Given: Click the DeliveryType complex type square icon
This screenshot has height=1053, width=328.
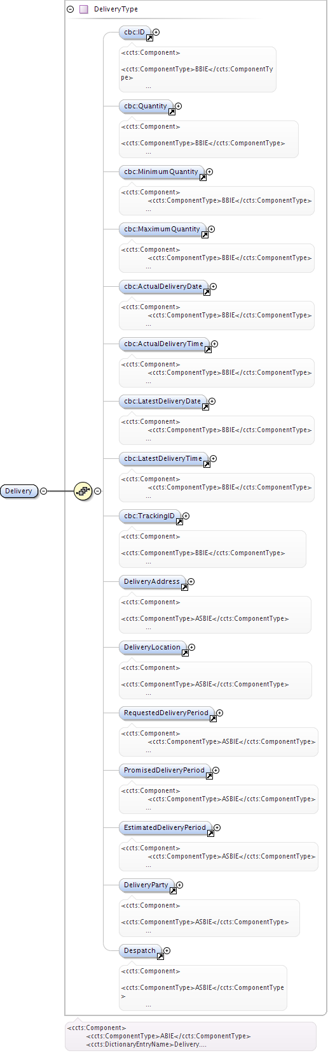Looking at the screenshot, I should point(83,10).
